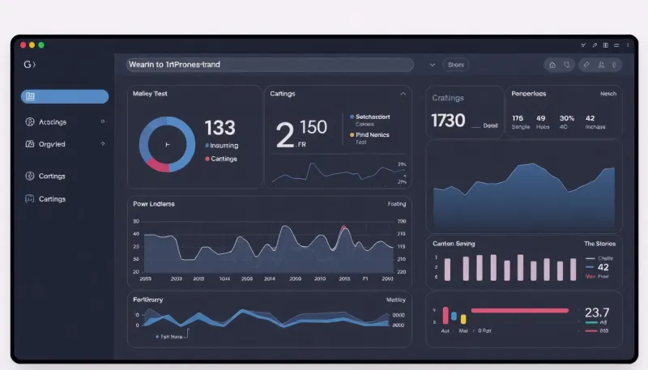Click the 42 value in Canton Seving
The image size is (648, 370).
click(603, 267)
